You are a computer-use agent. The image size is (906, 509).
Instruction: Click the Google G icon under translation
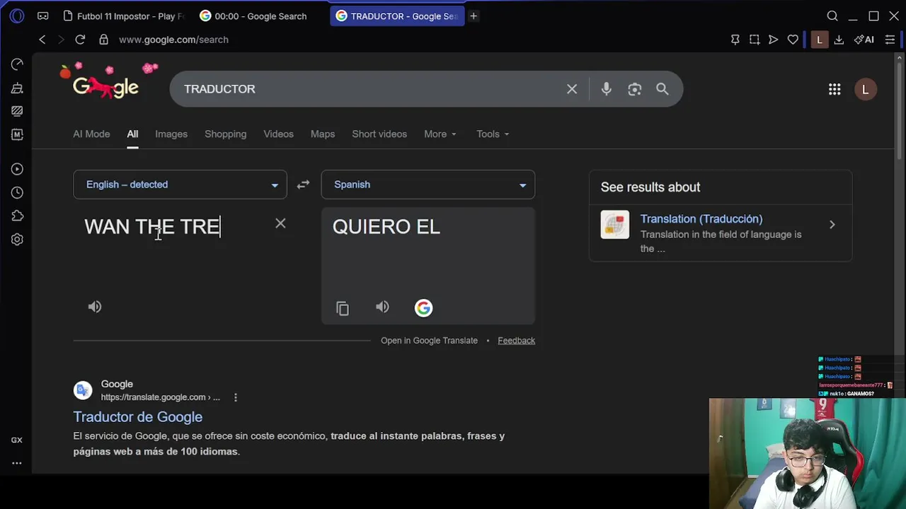(x=423, y=308)
